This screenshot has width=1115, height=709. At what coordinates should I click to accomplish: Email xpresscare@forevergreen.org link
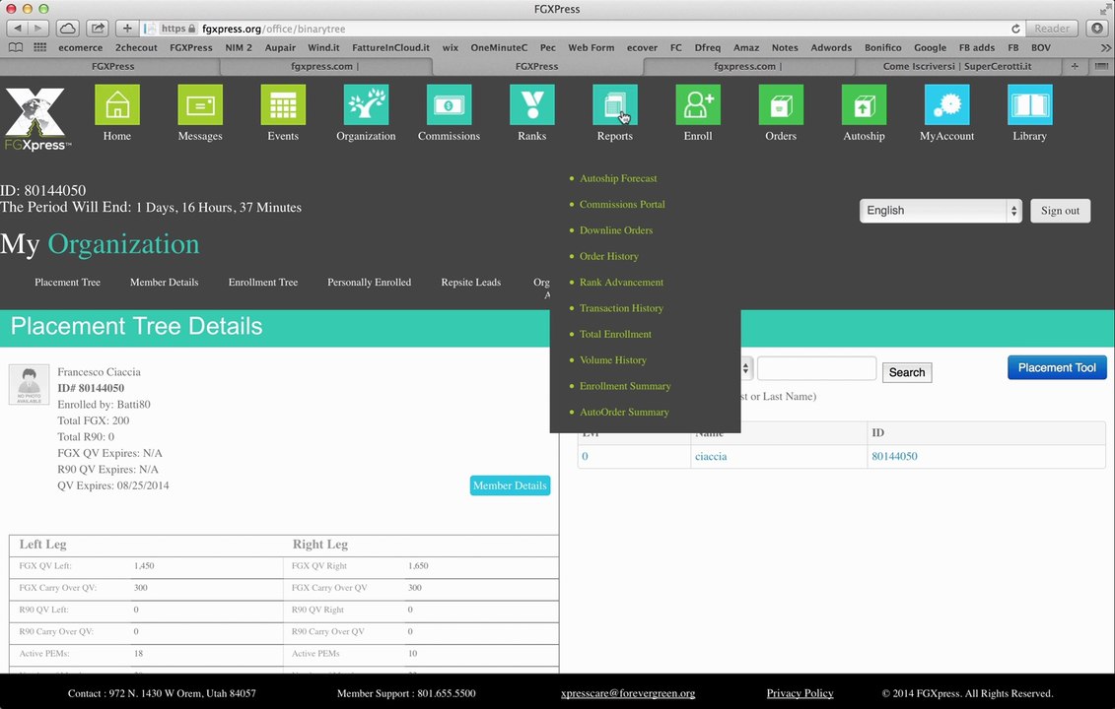click(628, 693)
